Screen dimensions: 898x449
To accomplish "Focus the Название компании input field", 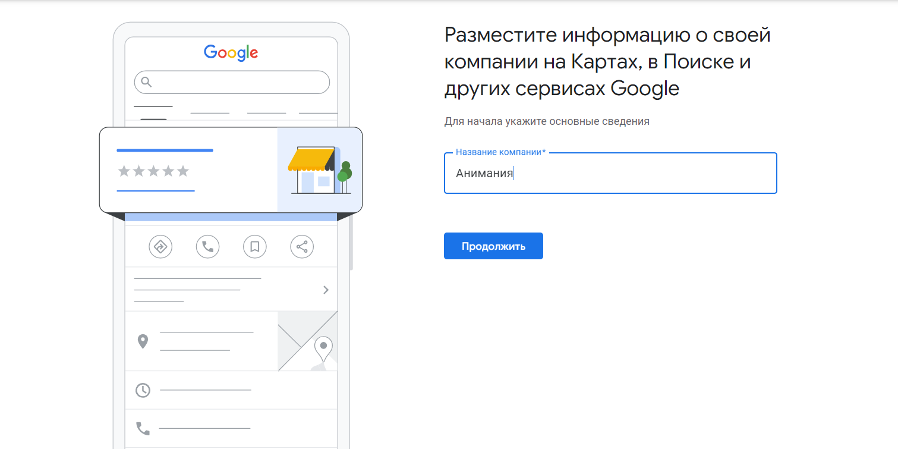I will point(610,173).
